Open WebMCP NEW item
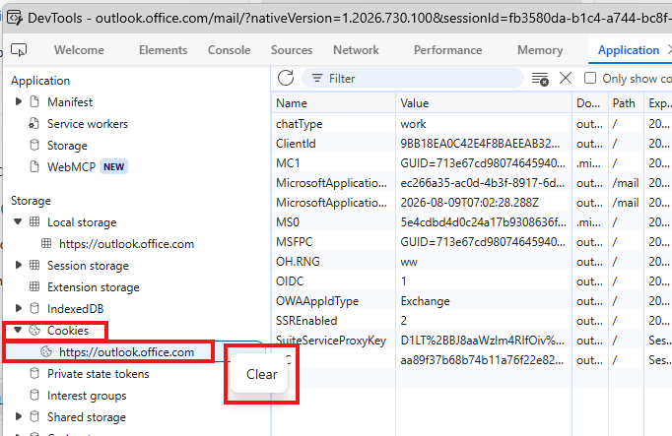This screenshot has width=672, height=436. click(x=87, y=167)
